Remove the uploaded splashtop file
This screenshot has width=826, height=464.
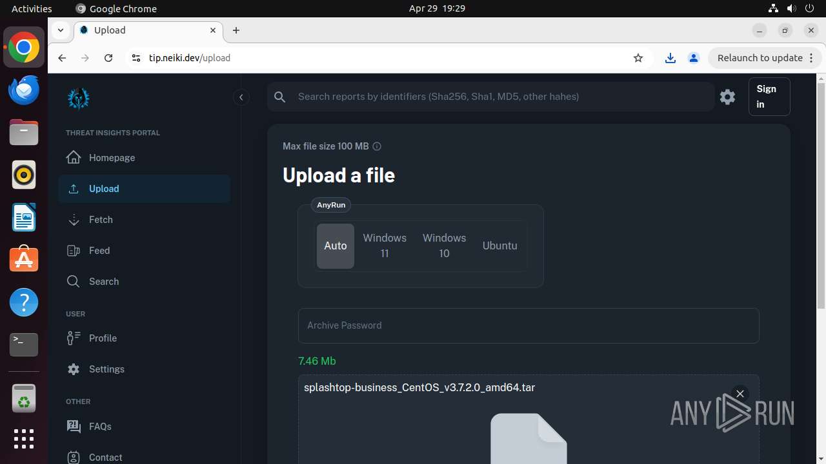pyautogui.click(x=740, y=394)
